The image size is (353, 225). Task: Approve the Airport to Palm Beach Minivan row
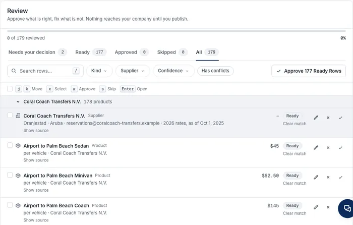tap(340, 177)
